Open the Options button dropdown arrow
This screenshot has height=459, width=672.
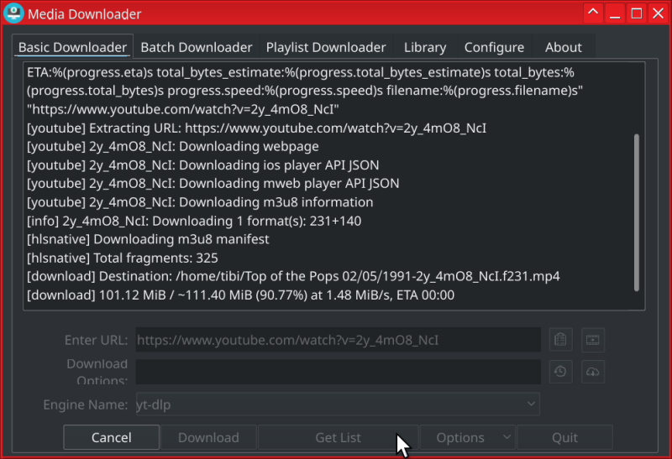(507, 437)
